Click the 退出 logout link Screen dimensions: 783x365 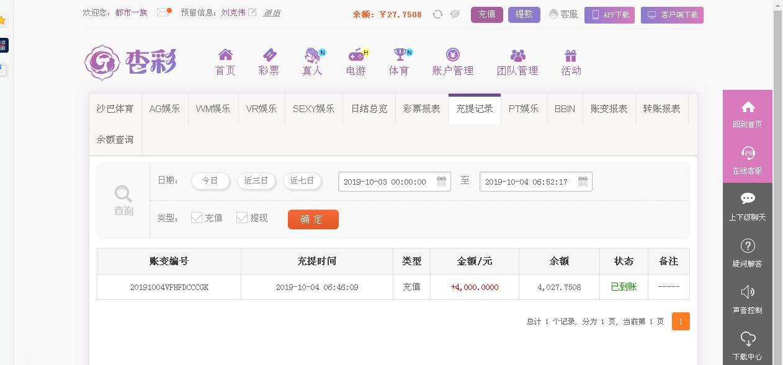tap(272, 12)
